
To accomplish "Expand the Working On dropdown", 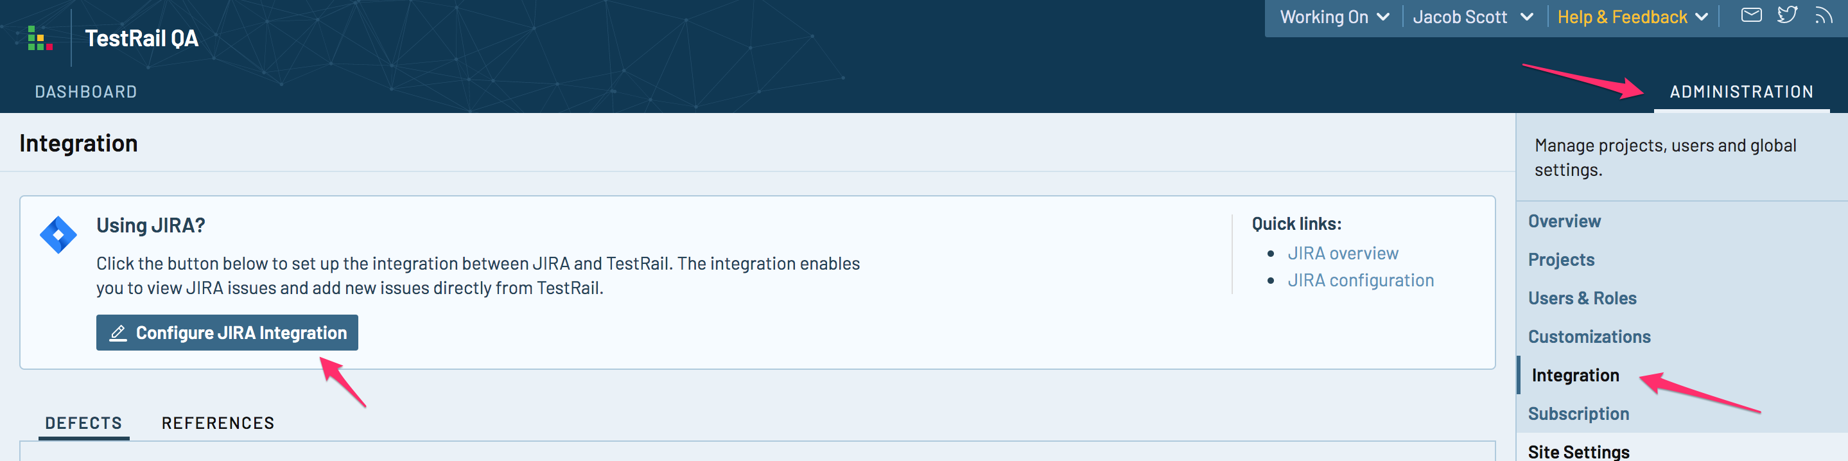I will tap(1334, 17).
